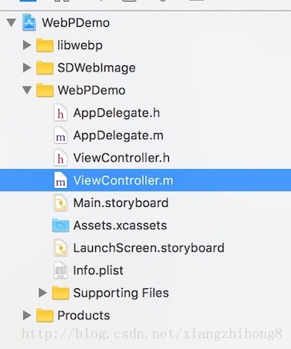This screenshot has width=291, height=349.
Task: Collapse the WebPDemo project root triangle
Action: (12, 22)
